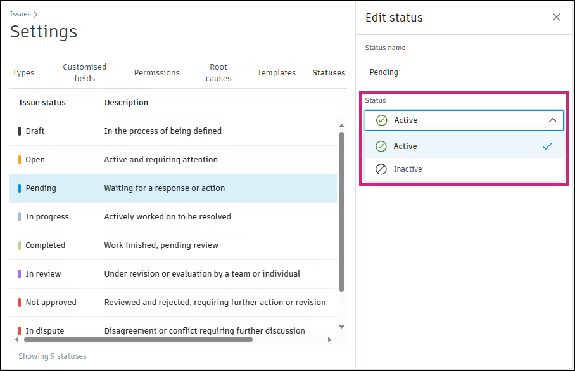Collapse the Status dropdown chevron
The width and height of the screenshot is (575, 371).
coord(552,120)
